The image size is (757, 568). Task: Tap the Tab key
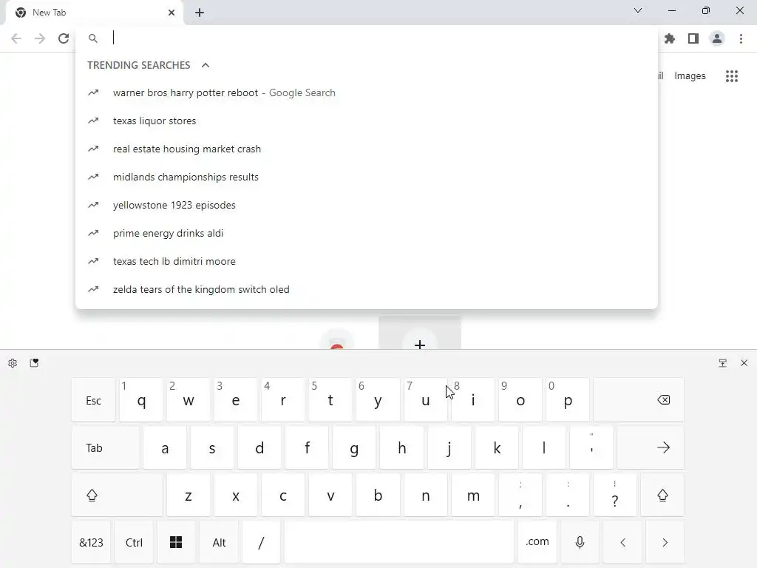click(105, 447)
